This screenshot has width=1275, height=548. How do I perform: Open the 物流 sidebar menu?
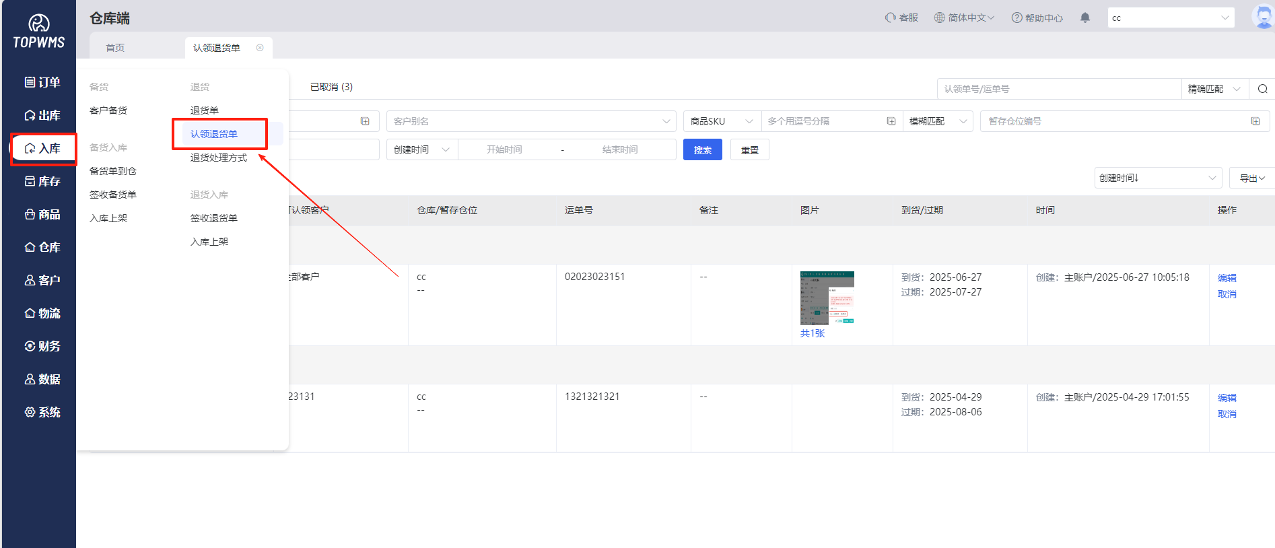pos(42,313)
